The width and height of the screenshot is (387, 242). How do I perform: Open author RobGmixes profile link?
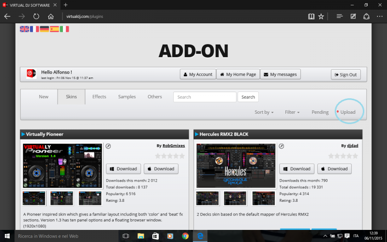pyautogui.click(x=174, y=146)
